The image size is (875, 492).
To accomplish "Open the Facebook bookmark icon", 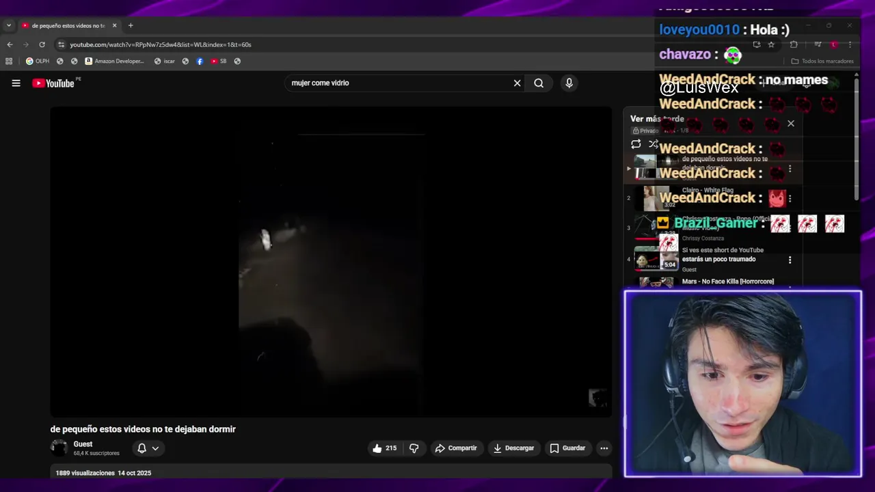I will (200, 61).
